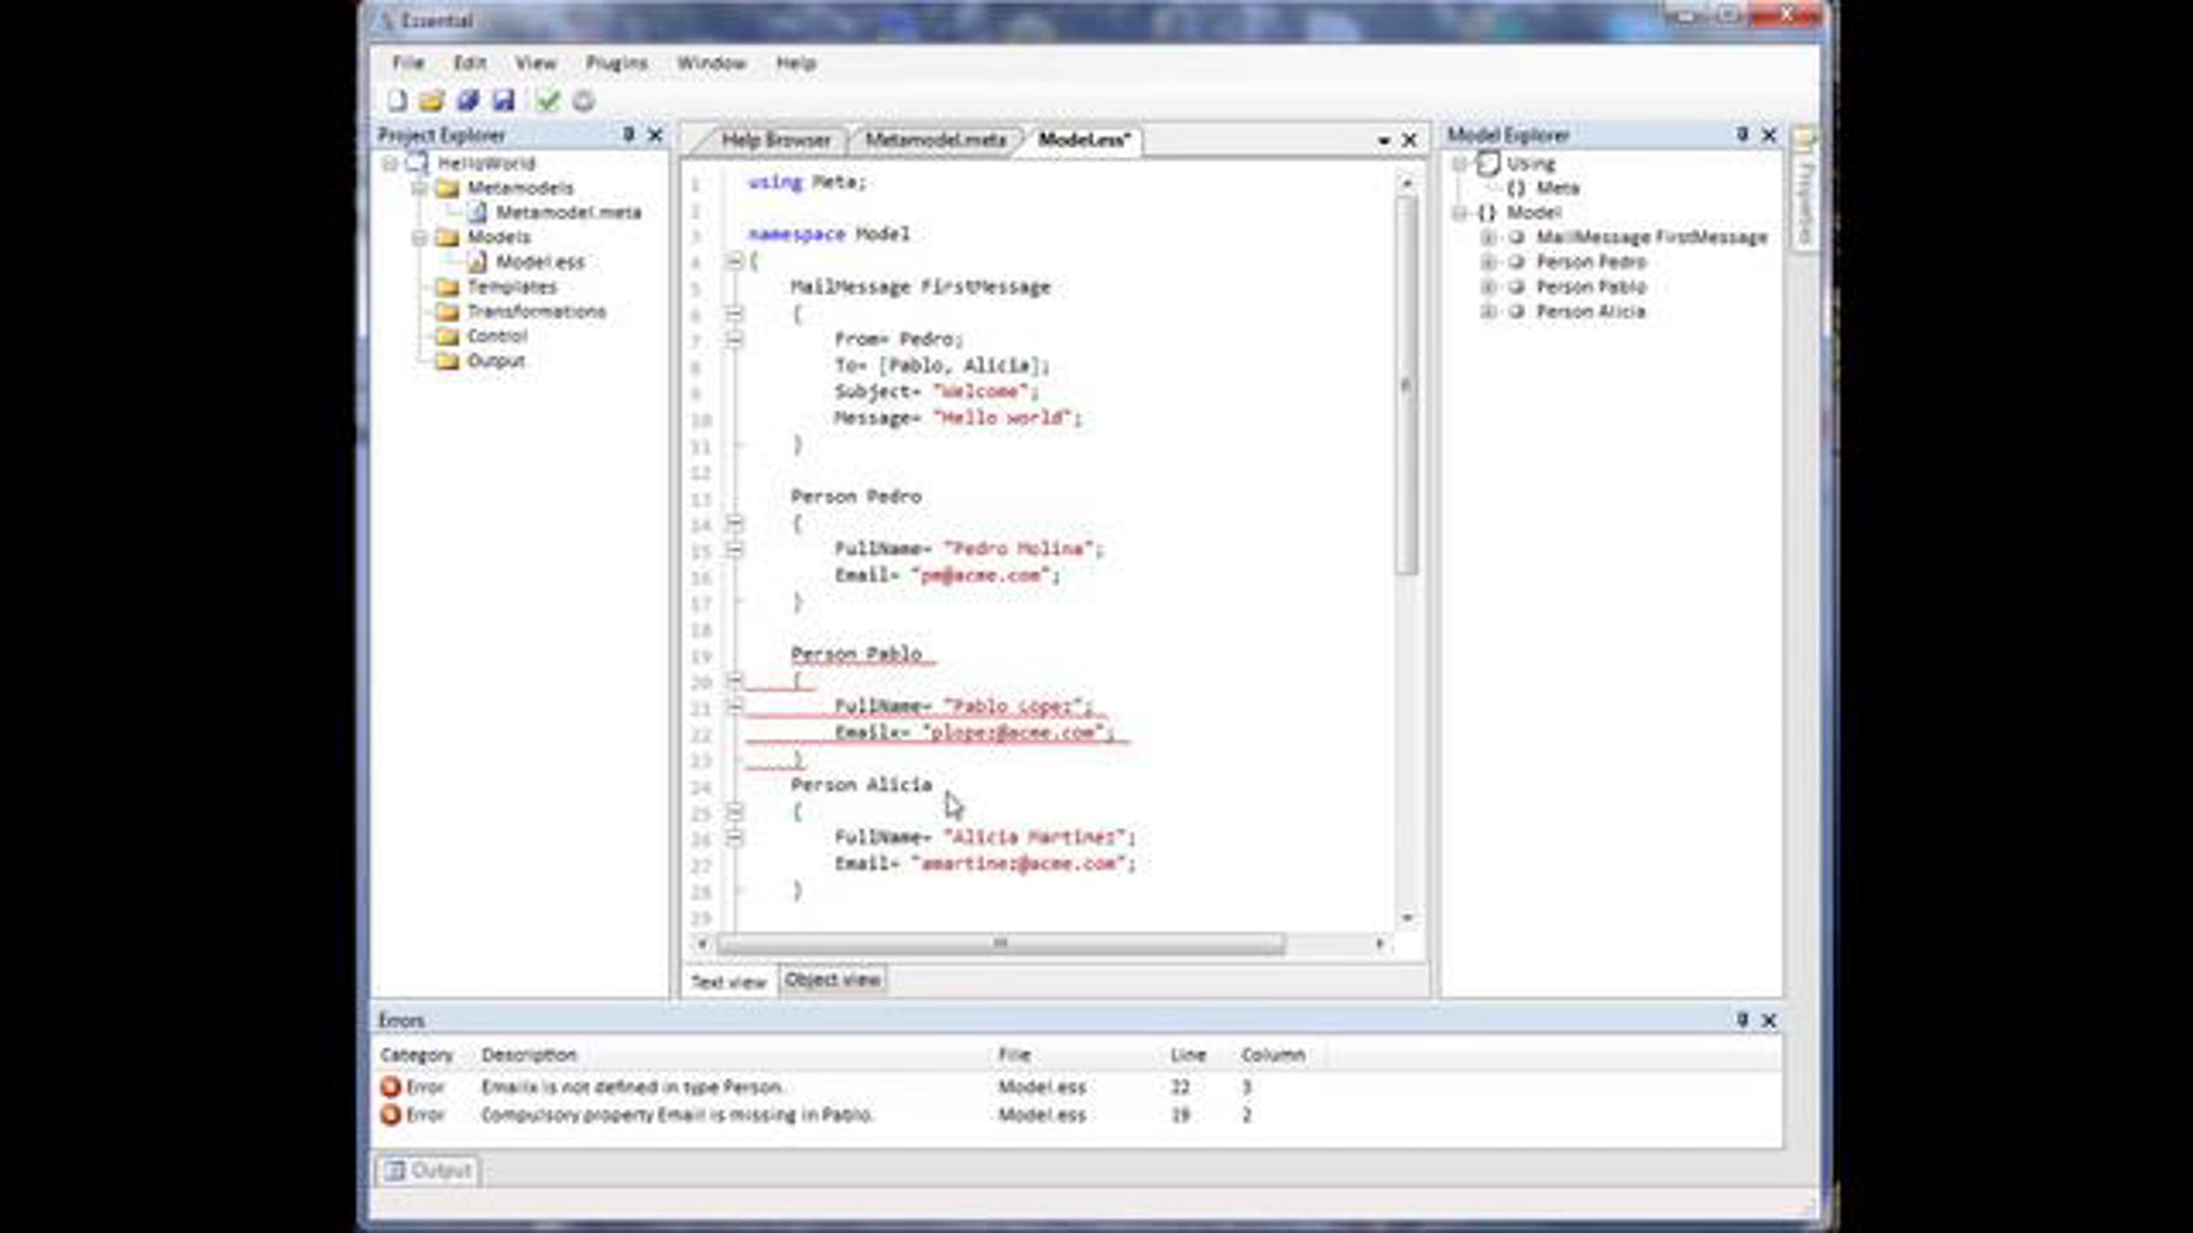Collapse the Person Alicia code block
The image size is (2193, 1233).
[x=735, y=811]
